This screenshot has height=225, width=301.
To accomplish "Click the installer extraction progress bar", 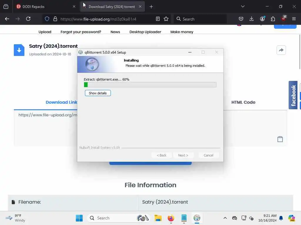I will (150, 85).
